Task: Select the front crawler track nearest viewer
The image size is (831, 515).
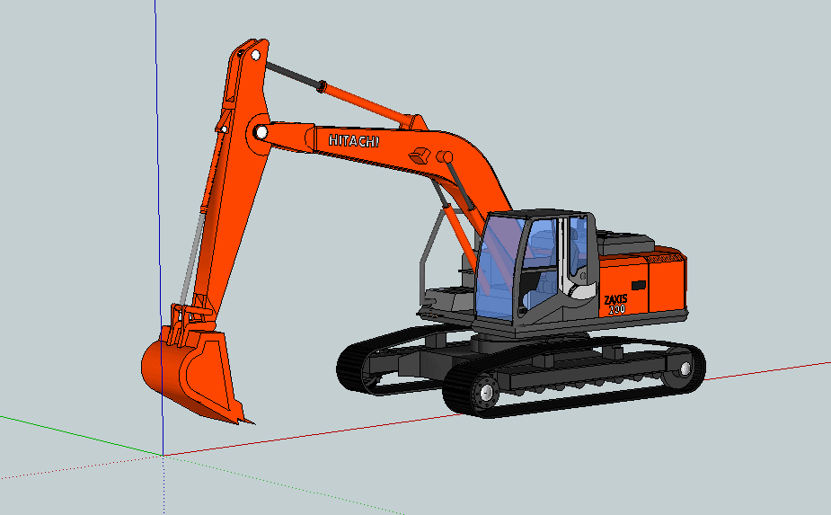Action: point(574,378)
